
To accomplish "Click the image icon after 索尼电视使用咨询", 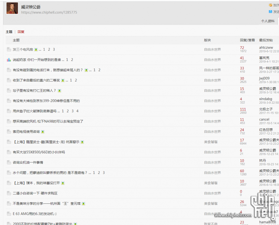I will [43, 132].
